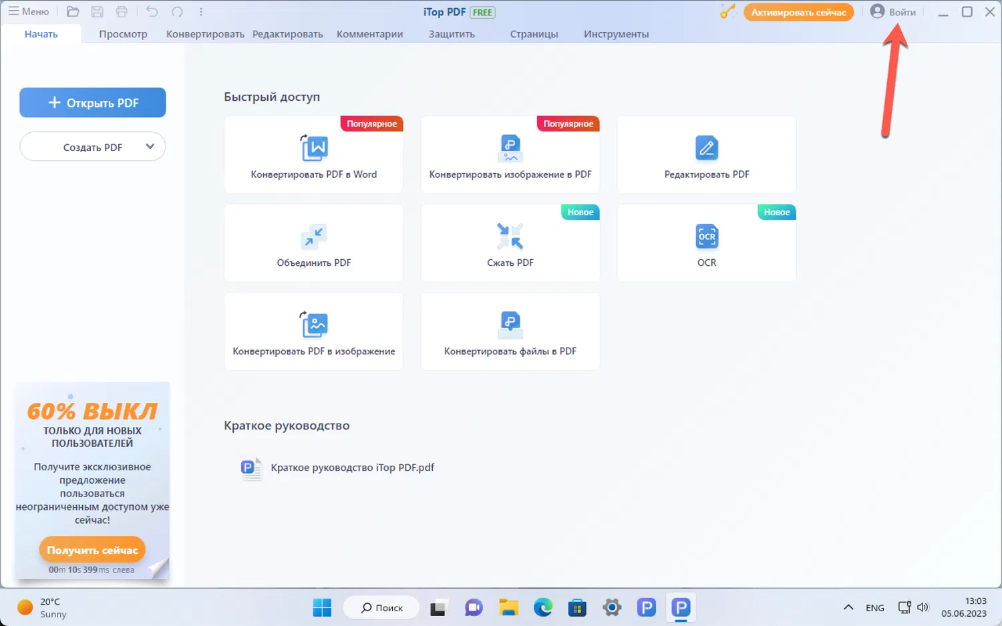Image resolution: width=1002 pixels, height=626 pixels.
Task: Click the Конвертировать PDF в Word icon
Action: click(x=314, y=148)
